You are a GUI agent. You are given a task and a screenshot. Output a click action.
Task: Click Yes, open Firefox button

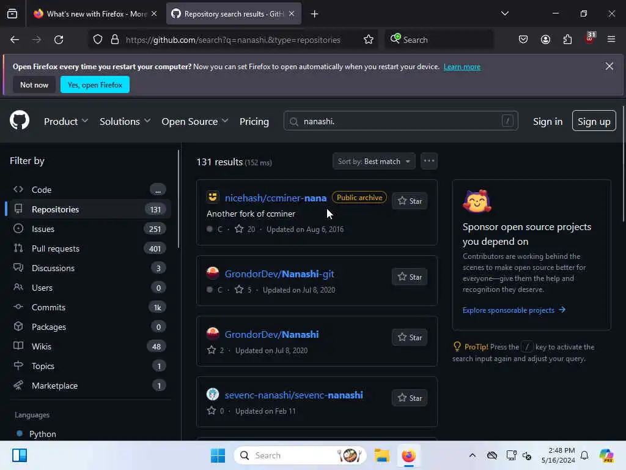95,84
